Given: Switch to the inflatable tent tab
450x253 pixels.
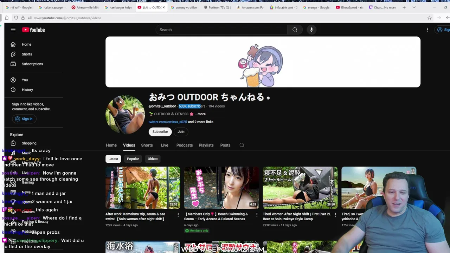Looking at the screenshot, I should (x=283, y=7).
